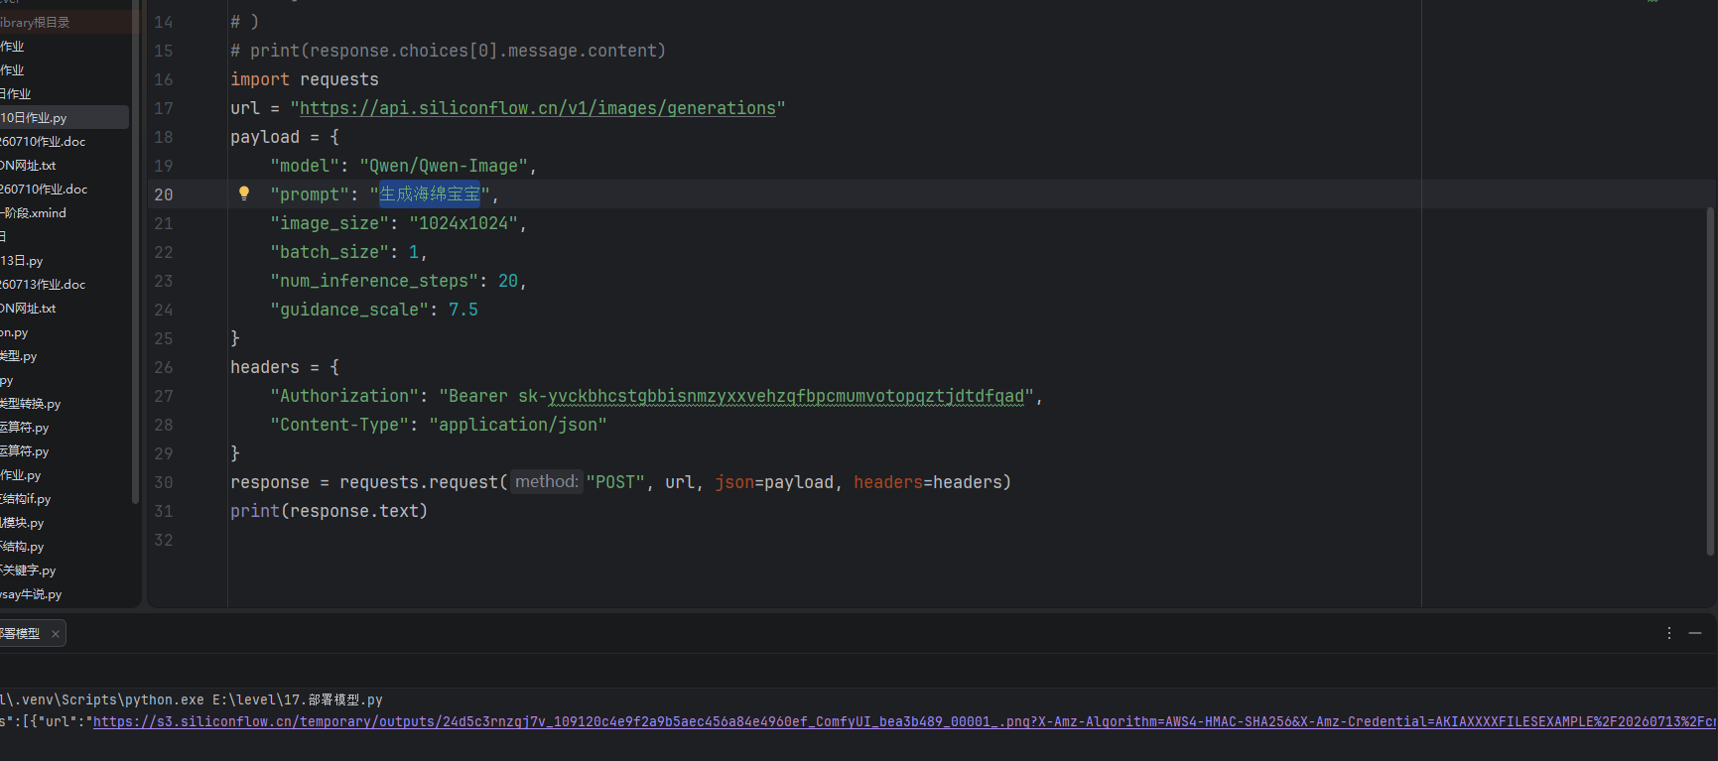1718x761 pixels.
Task: Click the Bearer sk- API key string
Action: click(736, 396)
